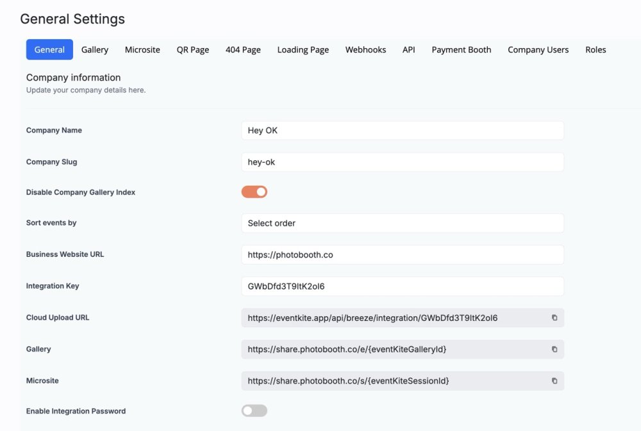
Task: Go to the QR Page tab
Action: pos(193,49)
